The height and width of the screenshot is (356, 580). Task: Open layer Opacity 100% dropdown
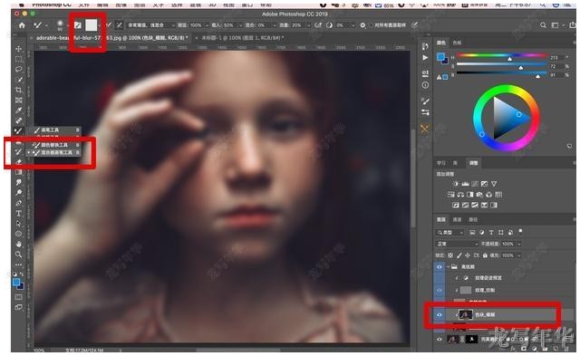pos(519,244)
